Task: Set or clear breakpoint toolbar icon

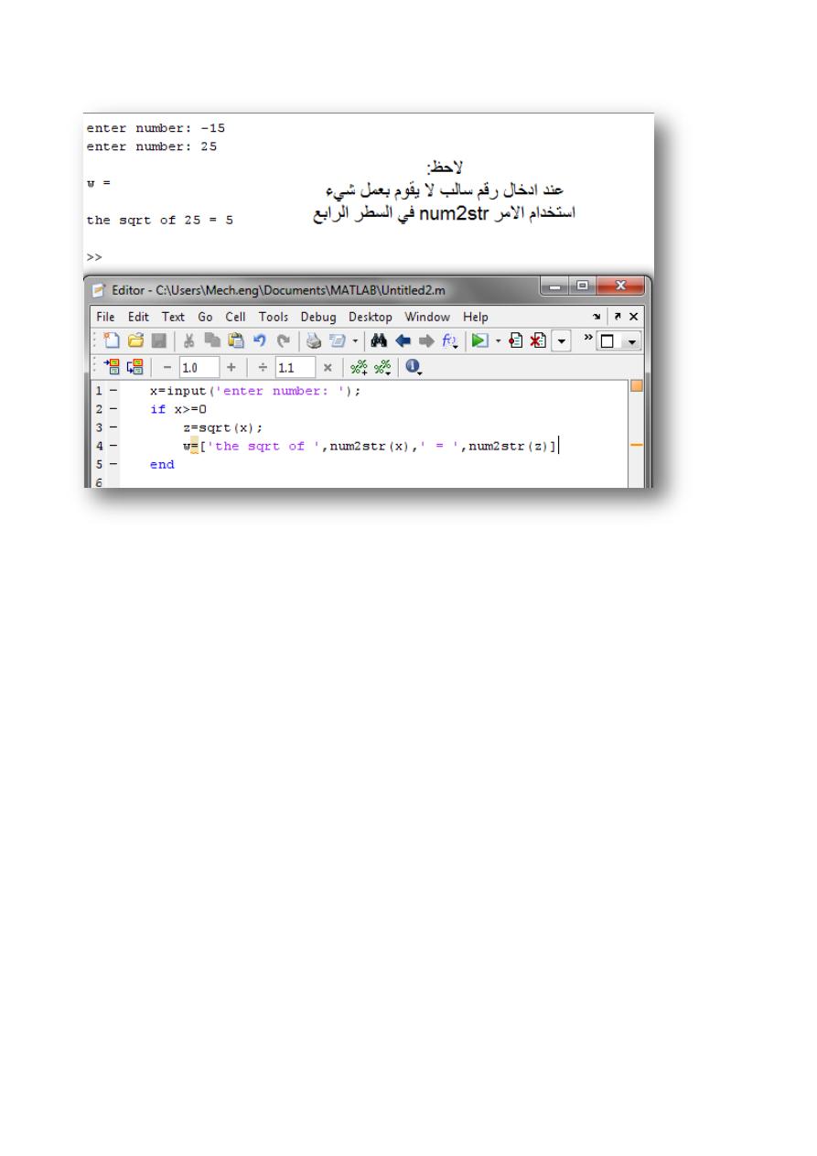Action: click(515, 340)
